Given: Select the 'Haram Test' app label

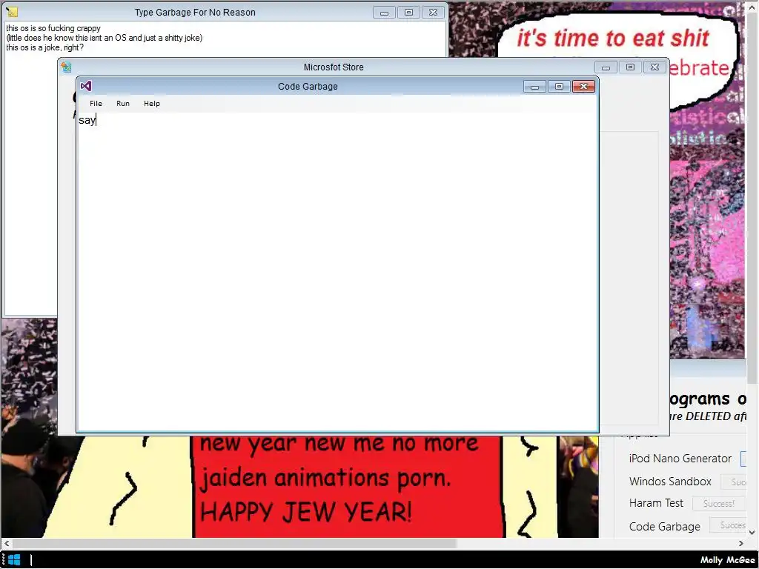Looking at the screenshot, I should (x=656, y=503).
